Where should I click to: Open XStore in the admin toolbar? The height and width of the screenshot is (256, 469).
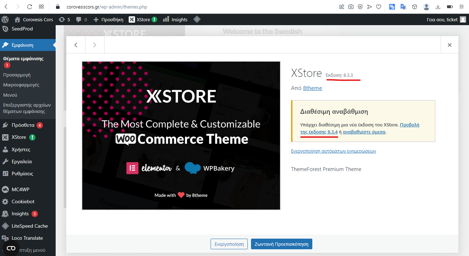coord(143,19)
